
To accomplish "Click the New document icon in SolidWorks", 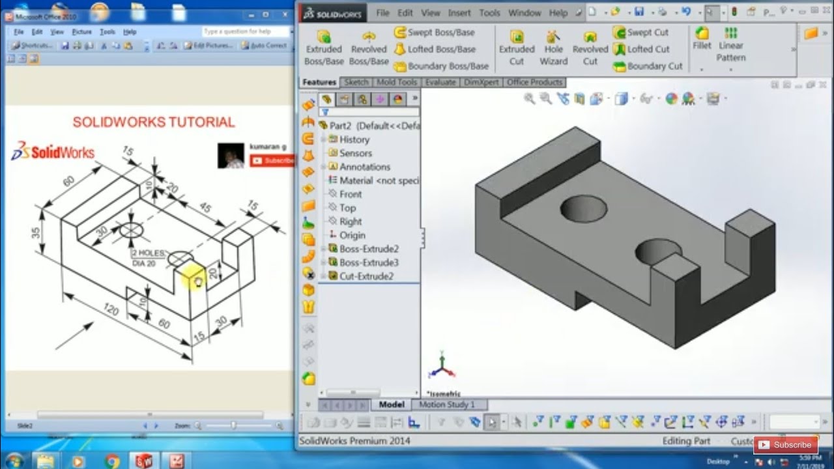I will pos(592,12).
